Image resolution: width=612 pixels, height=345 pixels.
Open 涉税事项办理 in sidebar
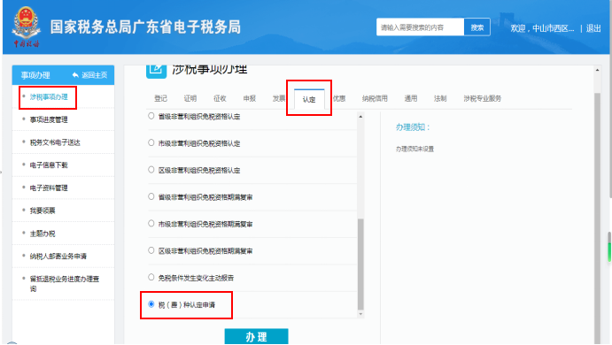point(49,96)
